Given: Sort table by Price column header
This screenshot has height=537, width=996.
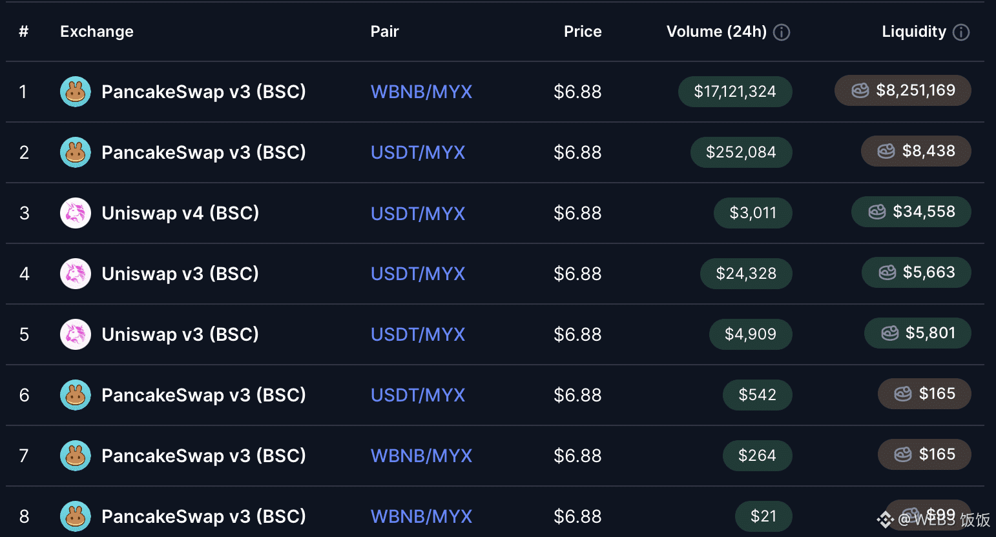Looking at the screenshot, I should pyautogui.click(x=583, y=32).
